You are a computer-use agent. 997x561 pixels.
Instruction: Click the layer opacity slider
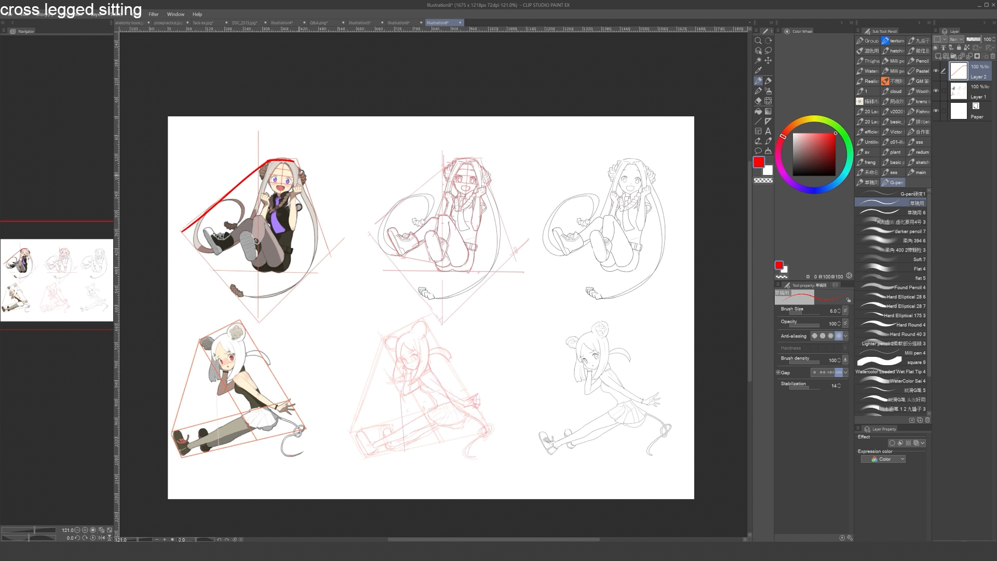(974, 39)
